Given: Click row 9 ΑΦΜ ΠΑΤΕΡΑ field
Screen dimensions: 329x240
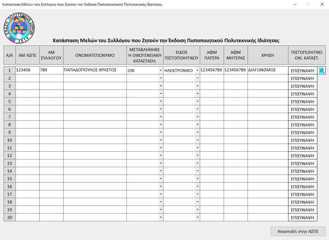Looking at the screenshot, I should (x=212, y=132).
